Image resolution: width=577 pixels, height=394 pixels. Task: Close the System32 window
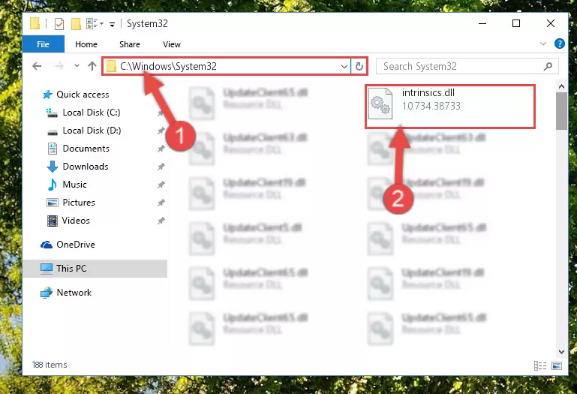pyautogui.click(x=551, y=23)
